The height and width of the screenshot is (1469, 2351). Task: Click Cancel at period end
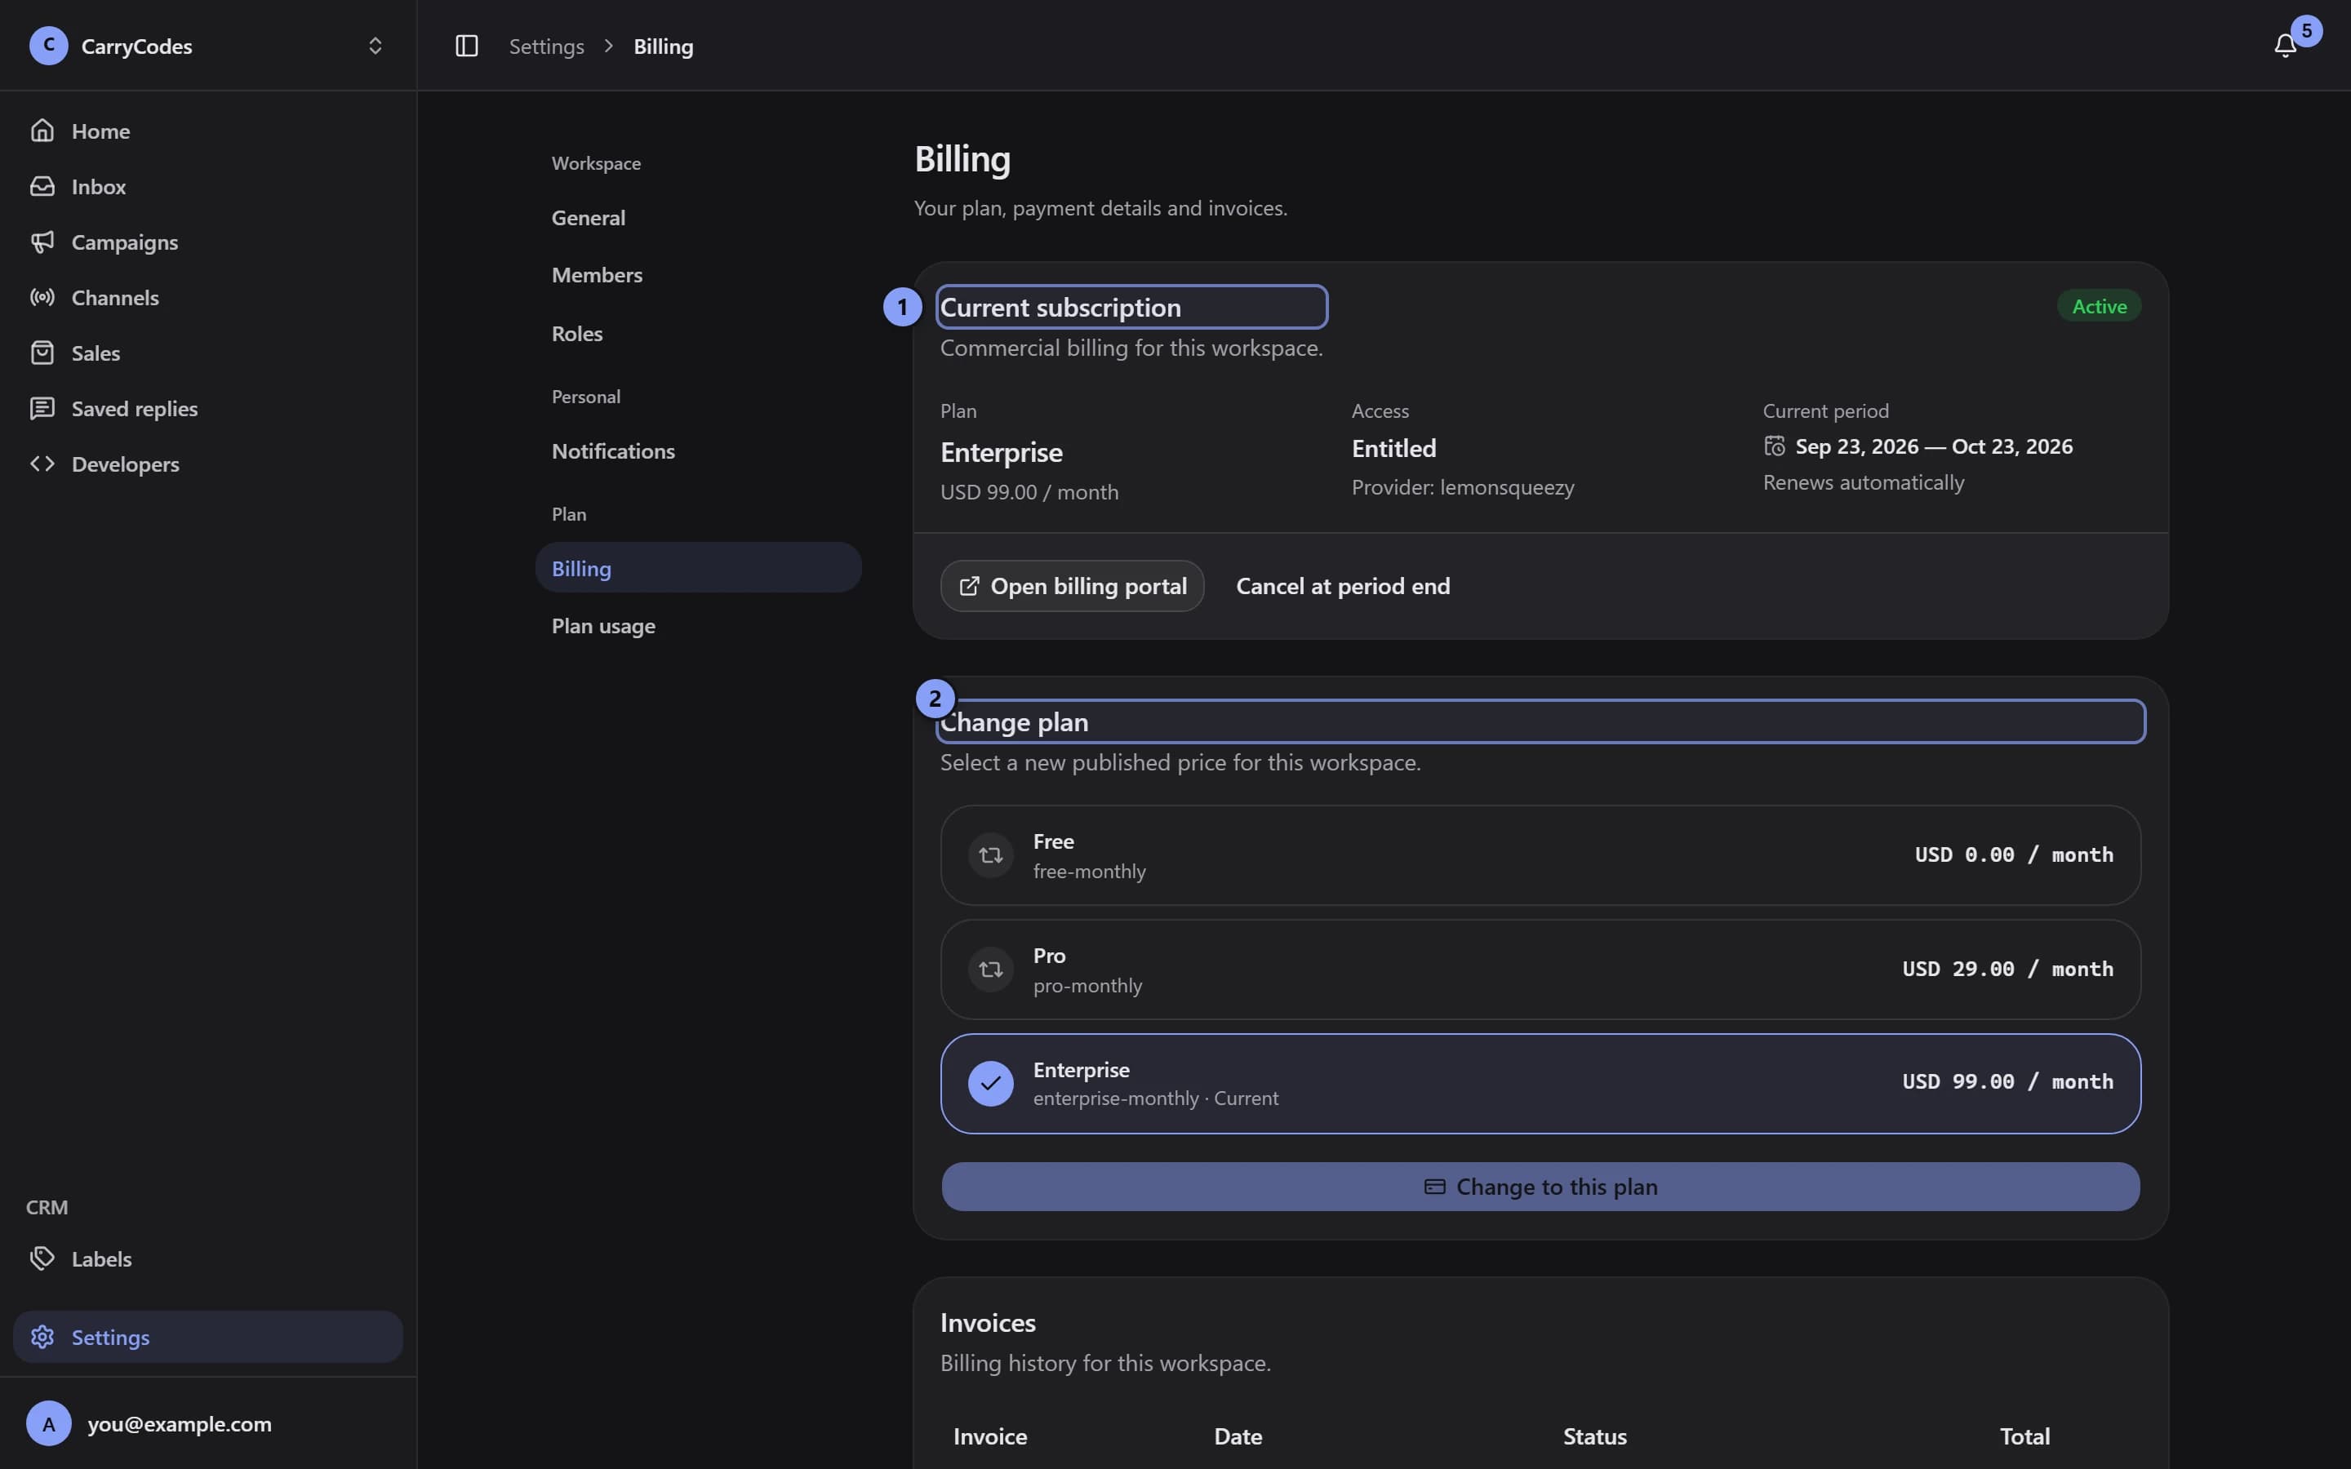click(1343, 586)
